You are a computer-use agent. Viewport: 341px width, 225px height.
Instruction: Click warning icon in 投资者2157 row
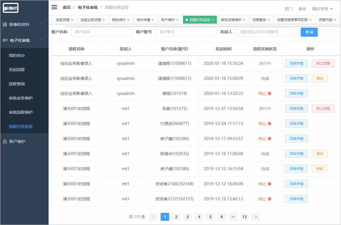269,199
